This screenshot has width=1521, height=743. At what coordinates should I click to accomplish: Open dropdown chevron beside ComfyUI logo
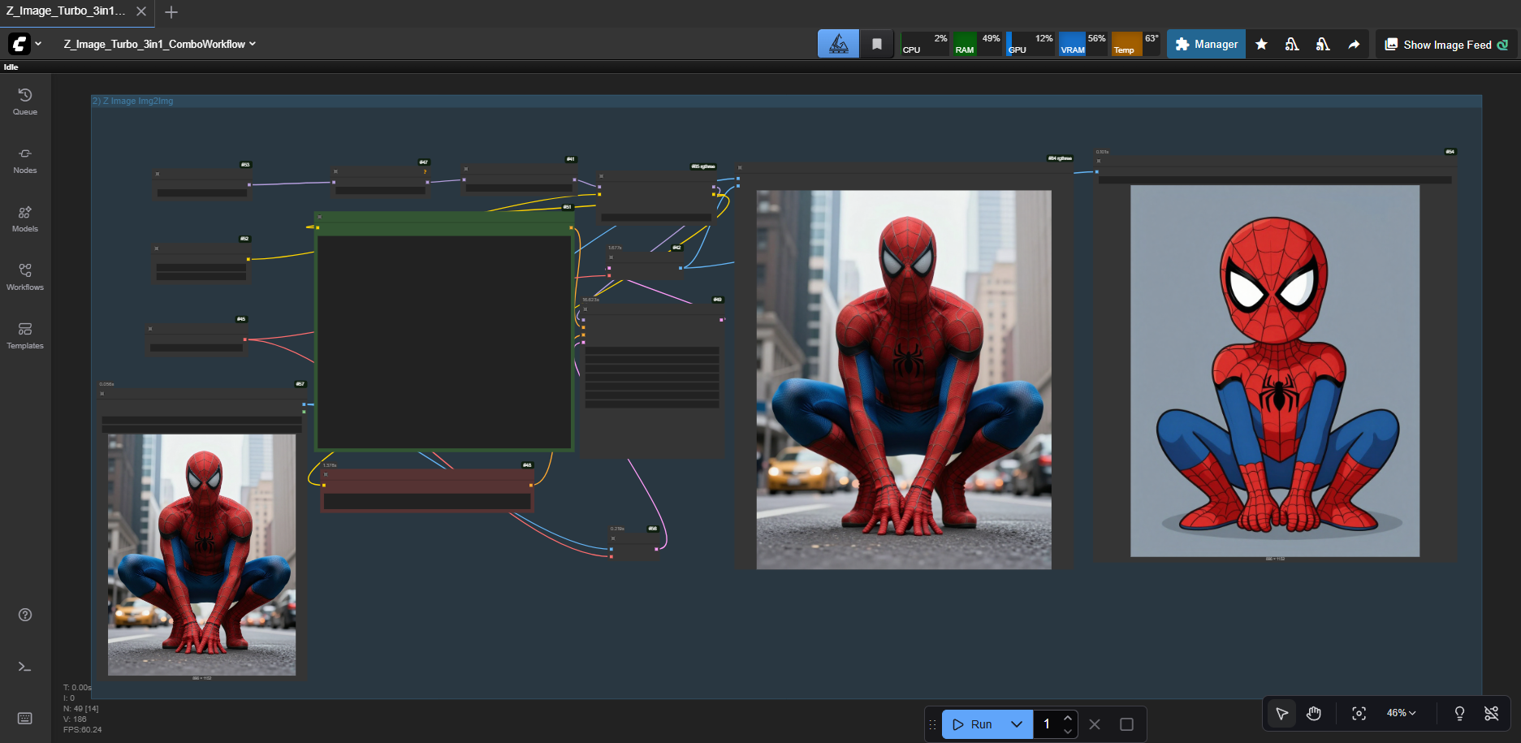coord(38,44)
